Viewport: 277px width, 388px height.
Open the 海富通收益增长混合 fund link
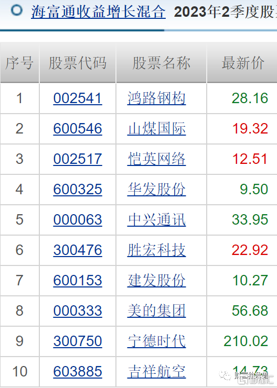99,12
